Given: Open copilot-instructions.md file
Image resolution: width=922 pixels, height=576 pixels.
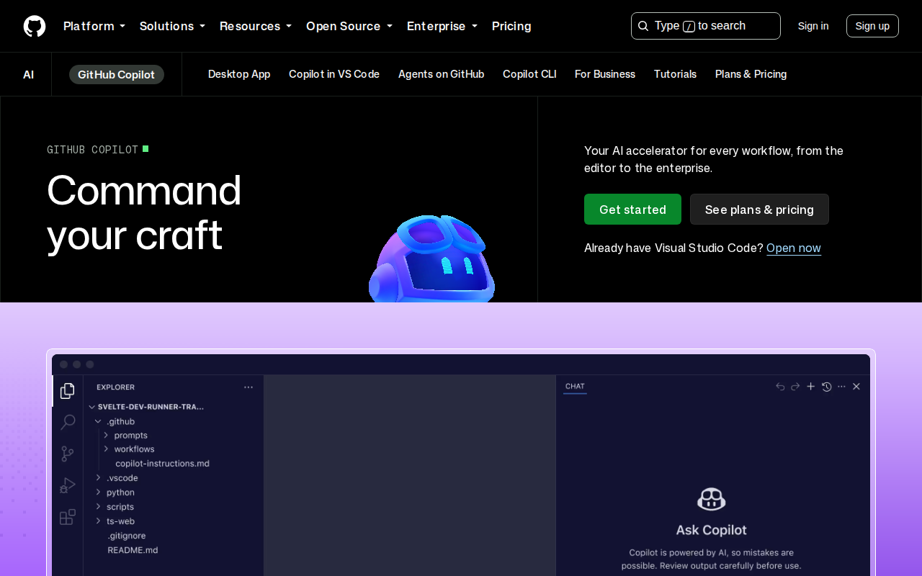Looking at the screenshot, I should point(162,464).
